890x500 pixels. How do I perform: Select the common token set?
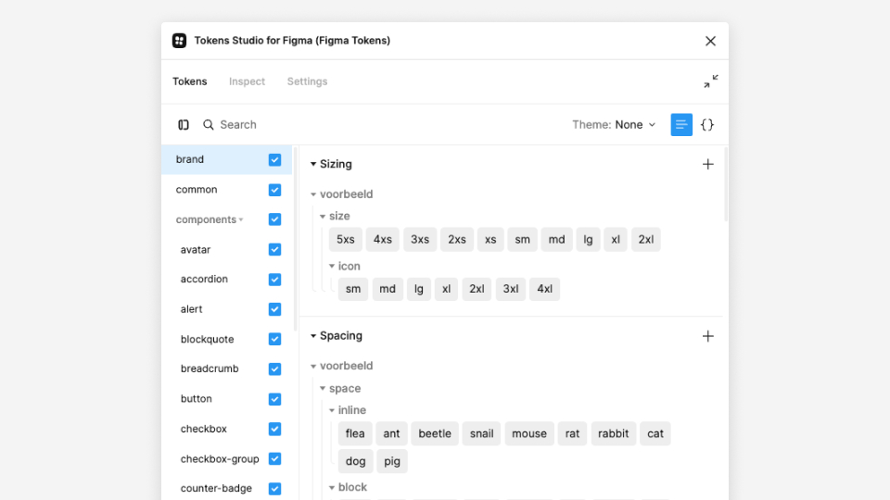pos(197,189)
